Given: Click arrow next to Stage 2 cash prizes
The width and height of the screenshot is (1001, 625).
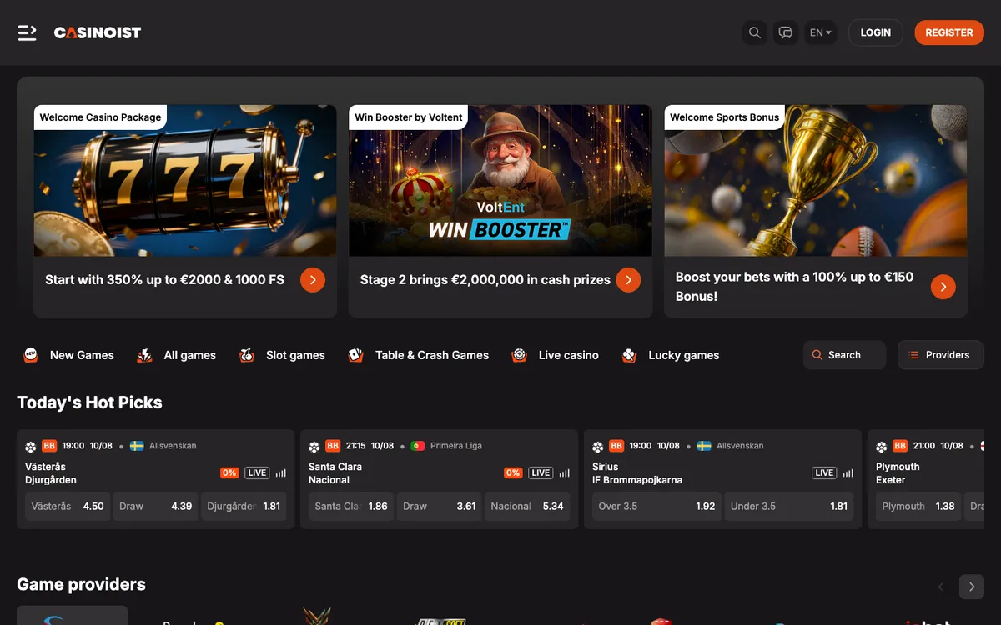Looking at the screenshot, I should point(628,280).
